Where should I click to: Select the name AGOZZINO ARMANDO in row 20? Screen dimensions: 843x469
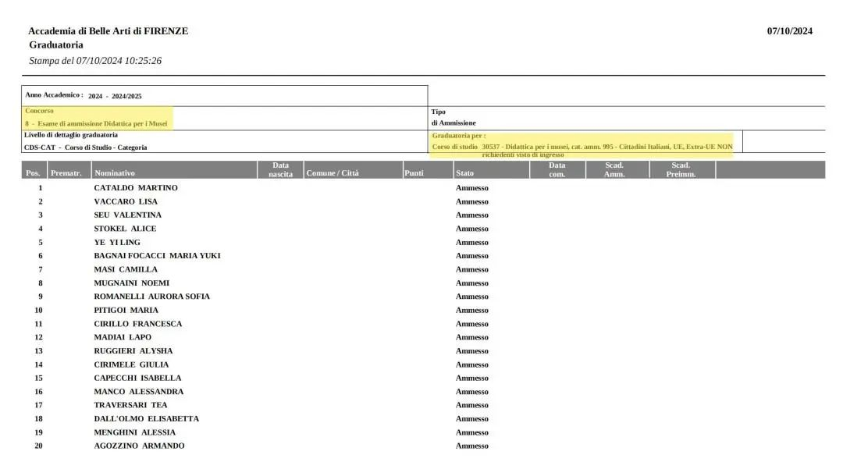[x=139, y=446]
